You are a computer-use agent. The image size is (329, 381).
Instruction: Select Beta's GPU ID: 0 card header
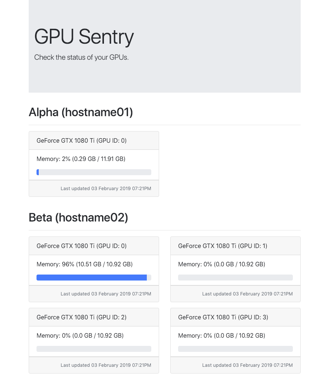coord(94,246)
